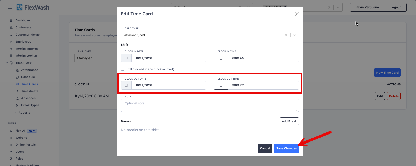Viewport: 416px width, 166px height.
Task: Click the Customers sidebar icon
Action: (11, 27)
